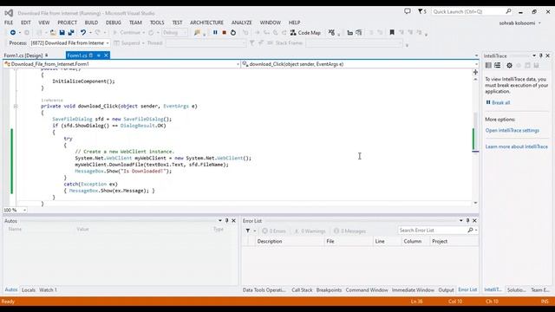Screen dimensions: 555x312
Task: Open the TOOLS menu
Action: pos(157,23)
